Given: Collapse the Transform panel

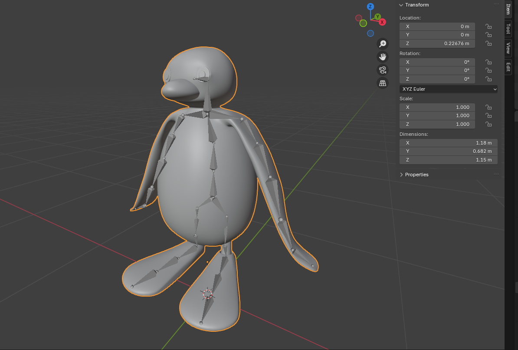Looking at the screenshot, I should coord(401,5).
